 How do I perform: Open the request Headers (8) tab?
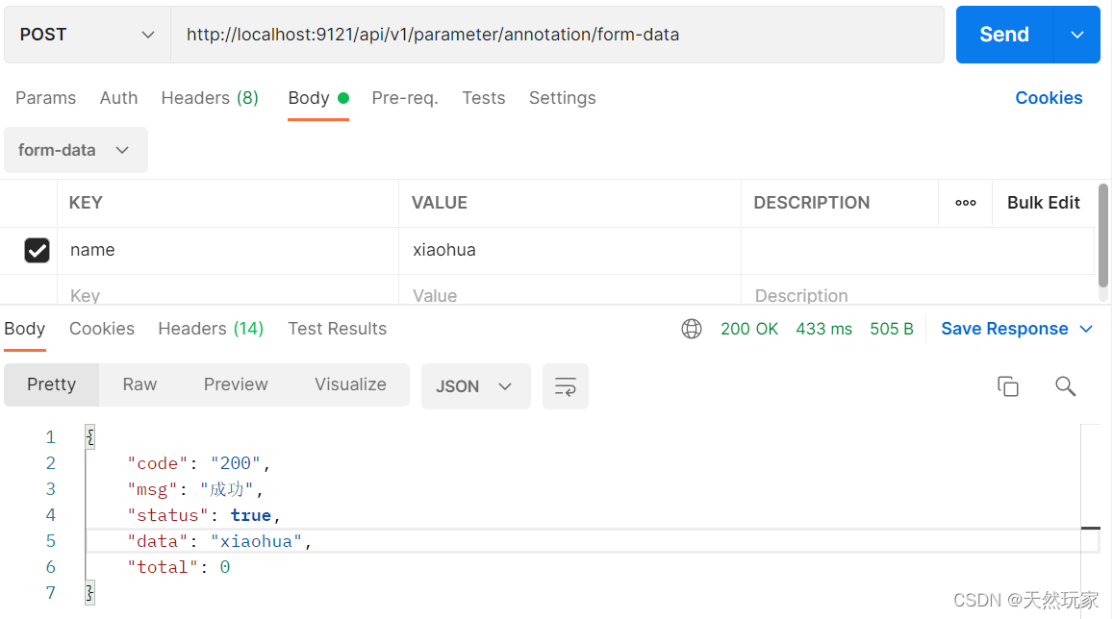tap(210, 98)
